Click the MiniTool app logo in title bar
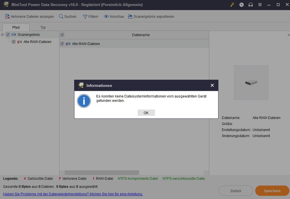The width and height of the screenshot is (290, 199). [6, 4]
